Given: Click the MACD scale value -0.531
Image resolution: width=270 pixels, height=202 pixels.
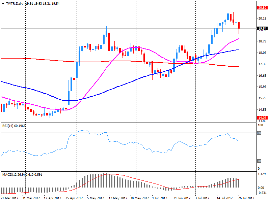Looking at the screenshot, I should 262,193.
